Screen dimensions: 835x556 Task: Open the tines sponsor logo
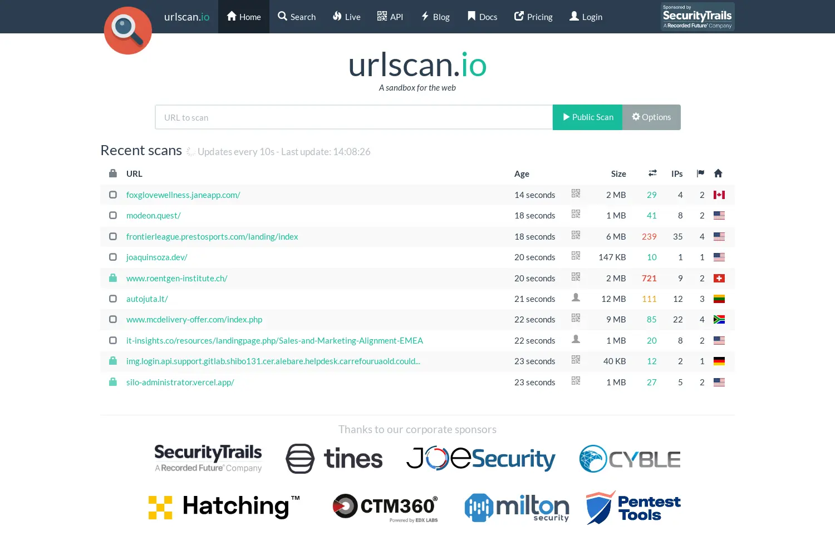tap(334, 459)
